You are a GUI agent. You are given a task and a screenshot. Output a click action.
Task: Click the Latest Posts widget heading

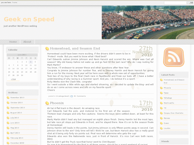[168, 75]
